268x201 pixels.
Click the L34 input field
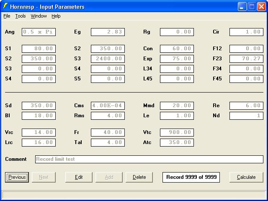tap(177, 69)
